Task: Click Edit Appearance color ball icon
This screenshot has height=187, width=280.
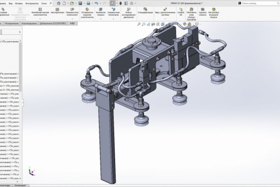Action: (x=185, y=24)
